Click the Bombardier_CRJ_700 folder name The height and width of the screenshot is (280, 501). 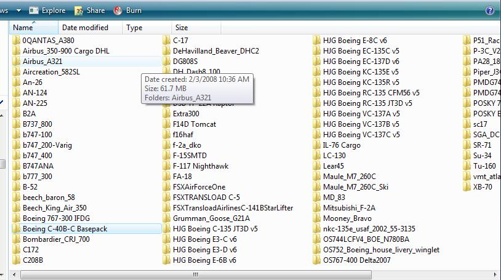(x=56, y=239)
